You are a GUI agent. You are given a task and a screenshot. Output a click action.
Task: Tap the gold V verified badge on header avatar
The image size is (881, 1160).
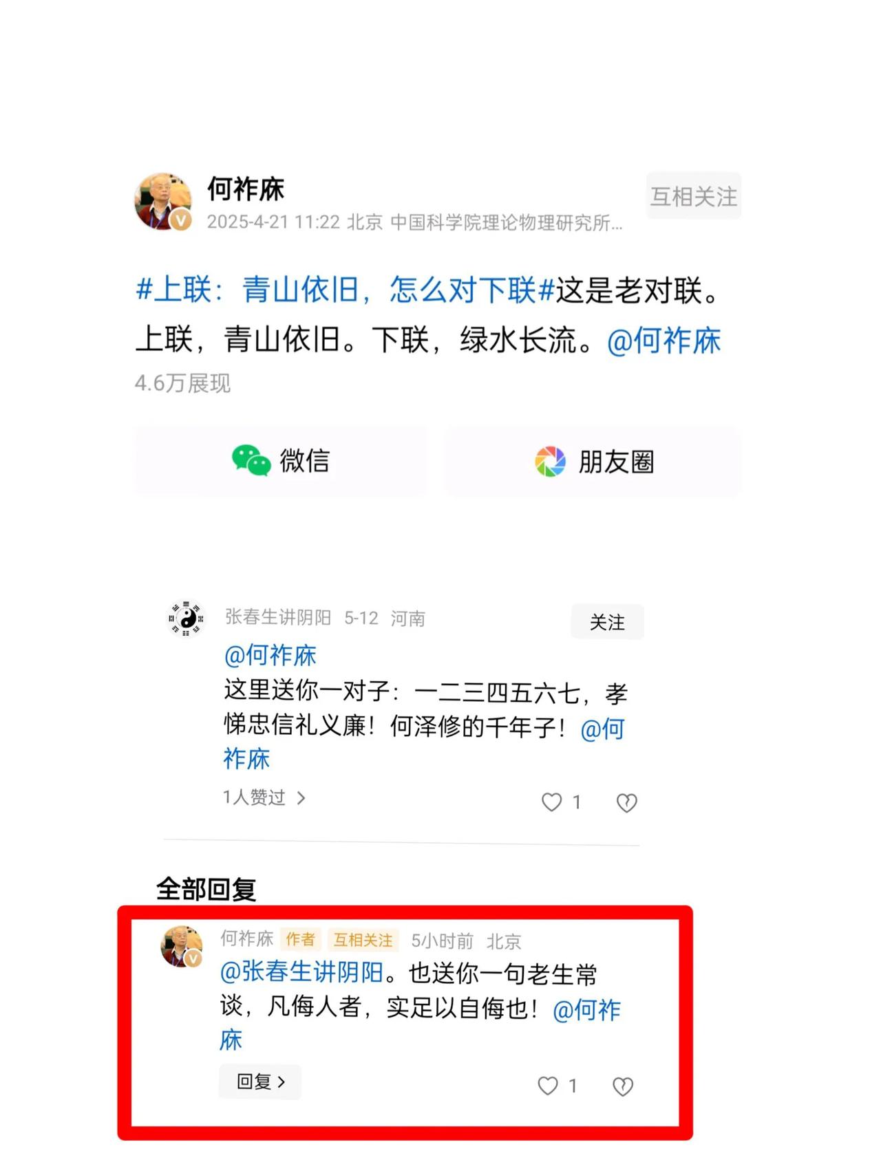[x=181, y=219]
